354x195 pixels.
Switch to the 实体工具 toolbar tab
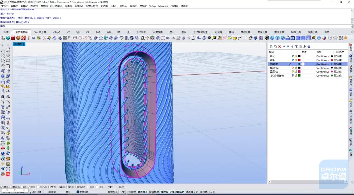pyautogui.click(x=279, y=32)
